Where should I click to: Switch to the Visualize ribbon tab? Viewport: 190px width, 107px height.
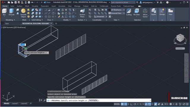(35, 6)
